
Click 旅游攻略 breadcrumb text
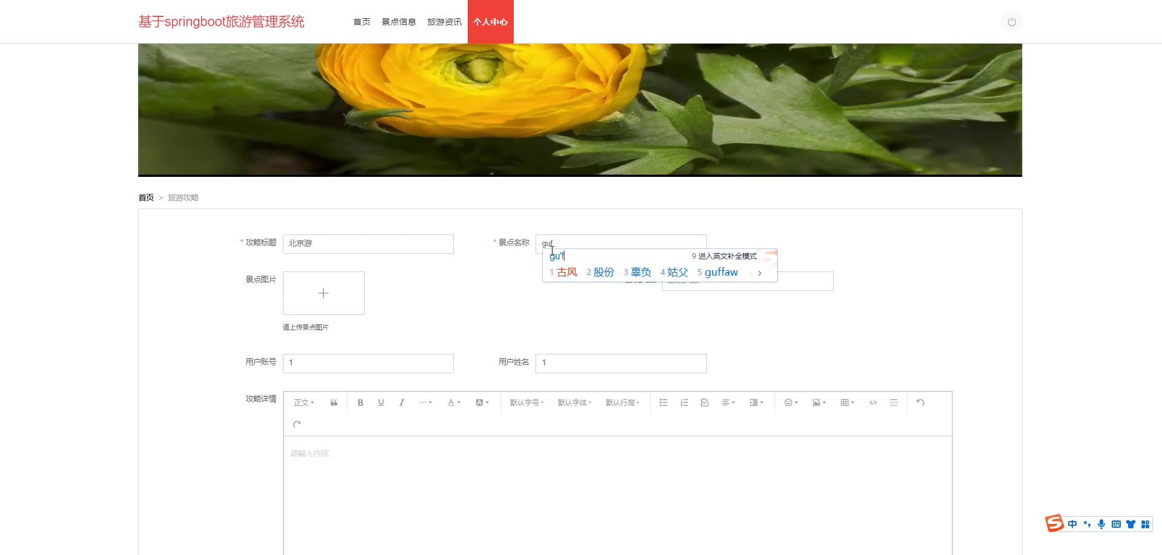click(183, 198)
